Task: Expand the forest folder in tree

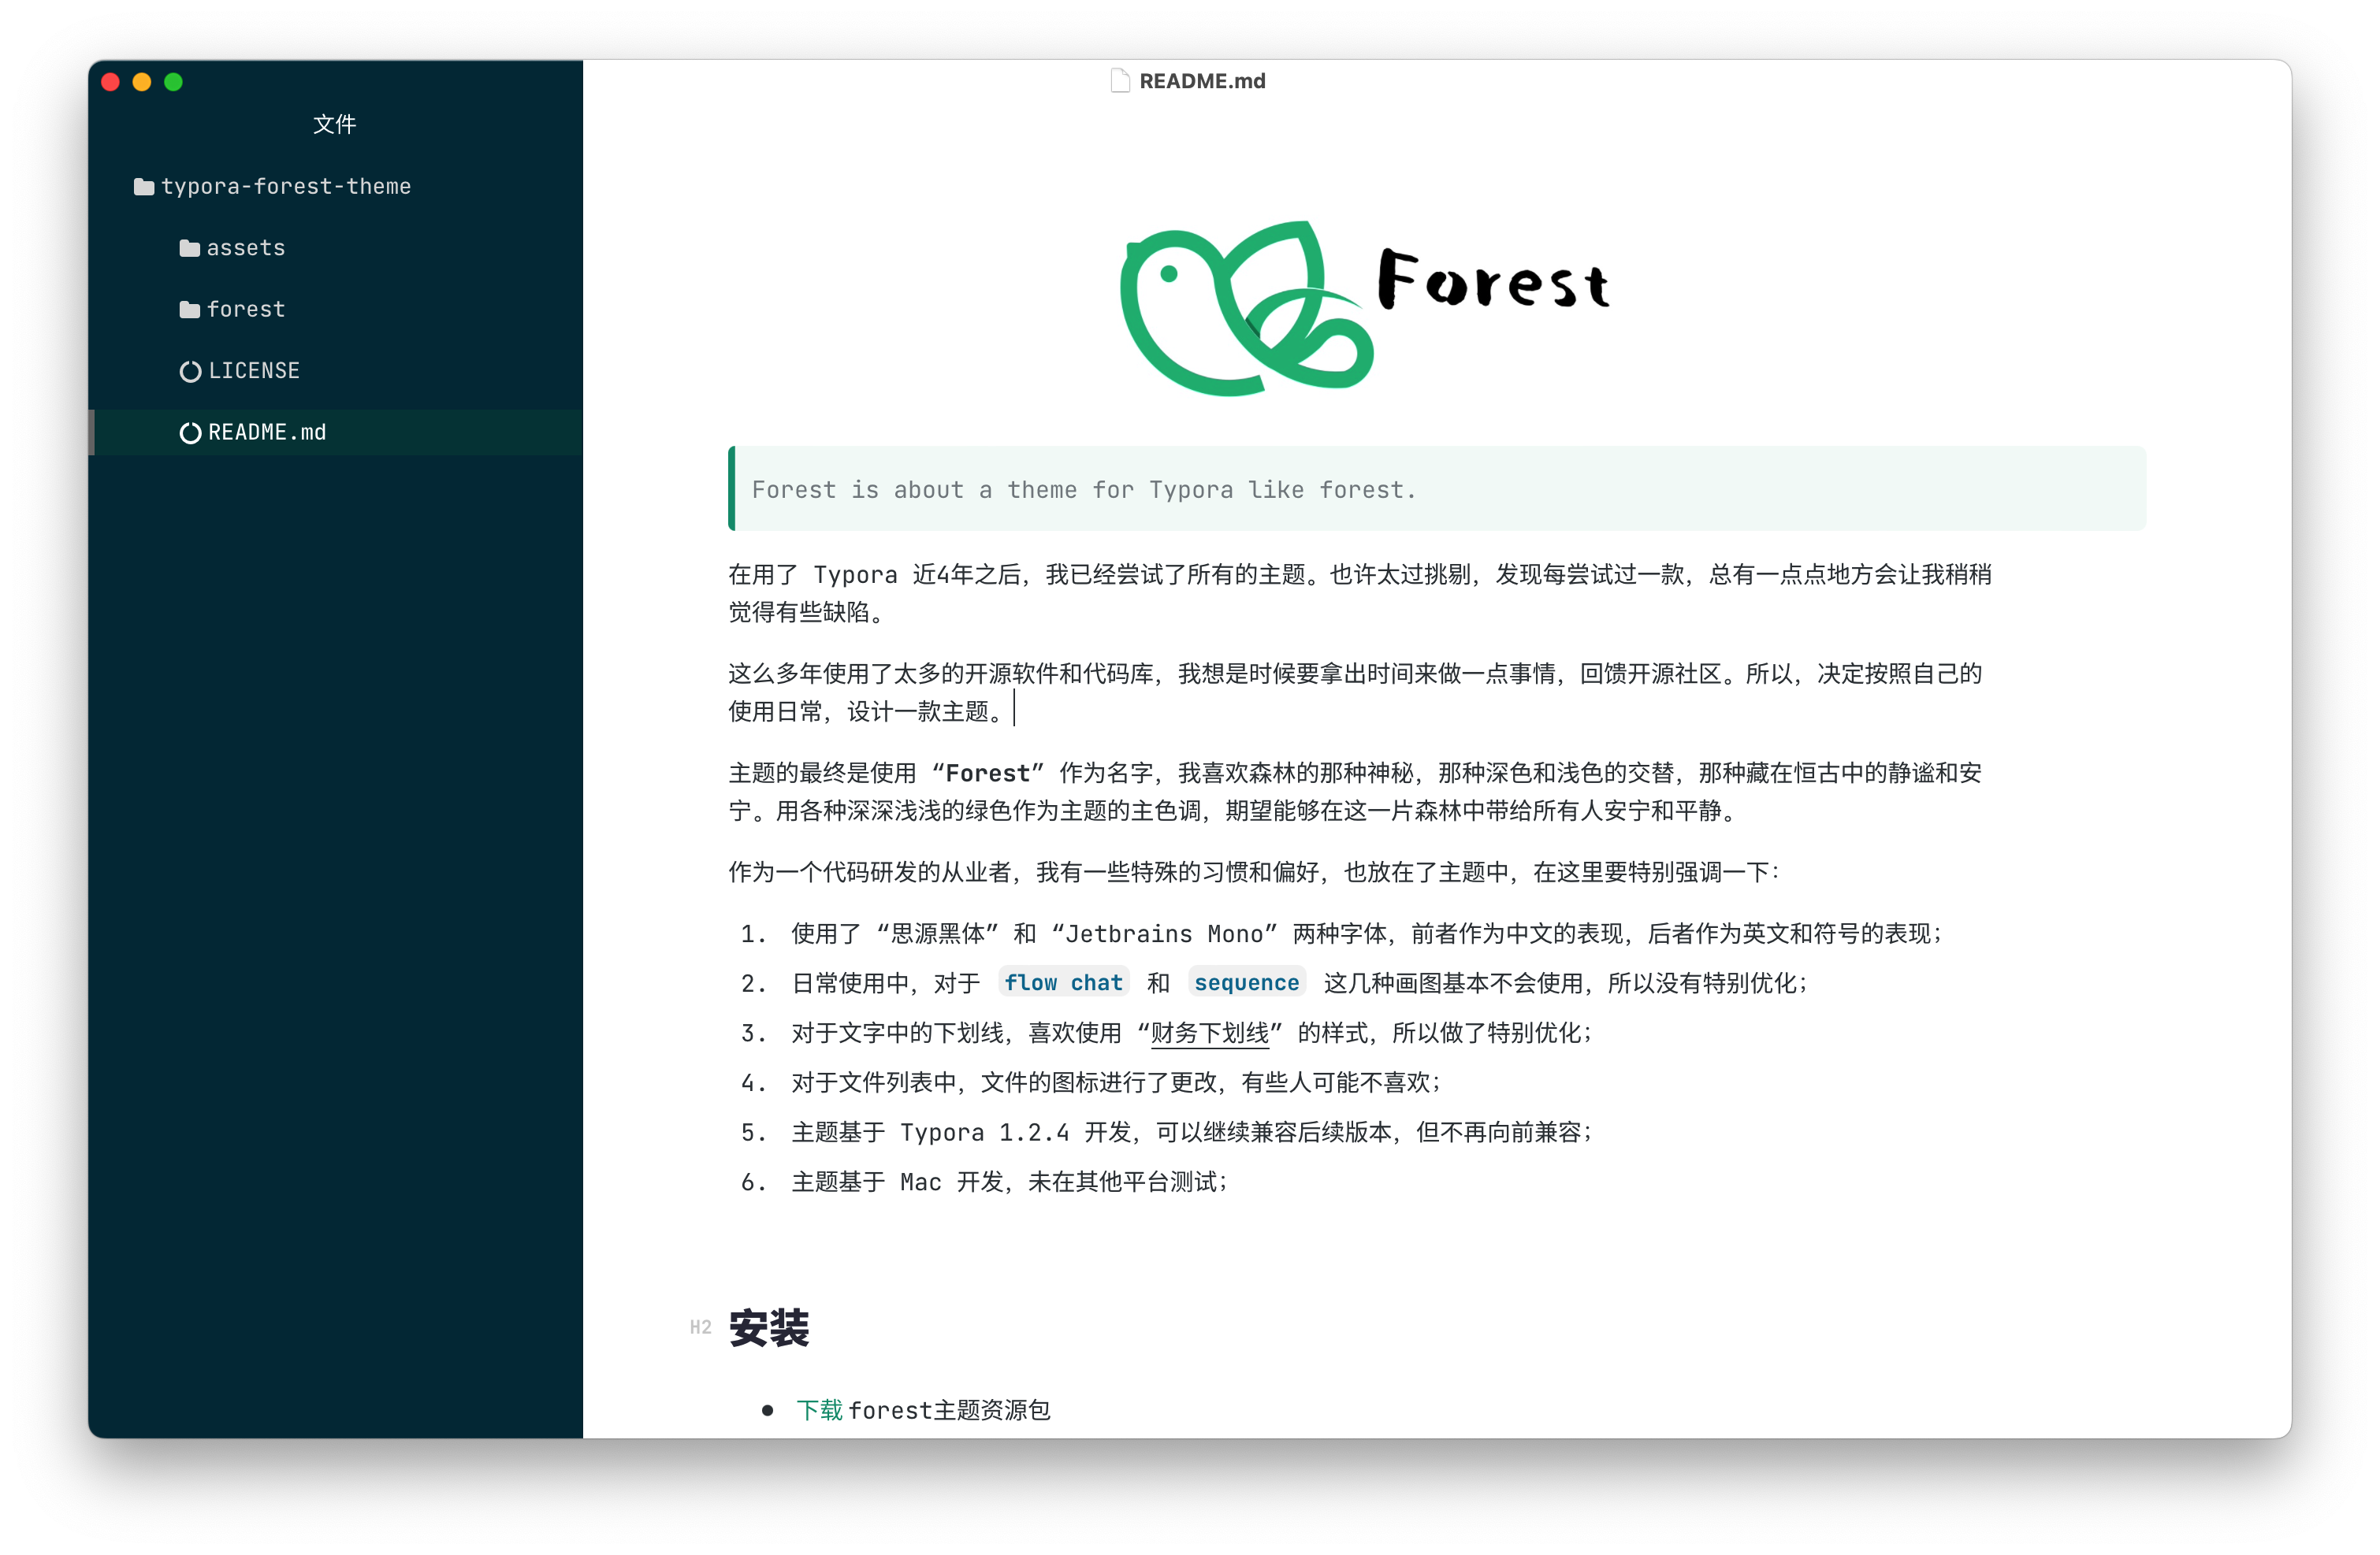Action: (x=246, y=310)
